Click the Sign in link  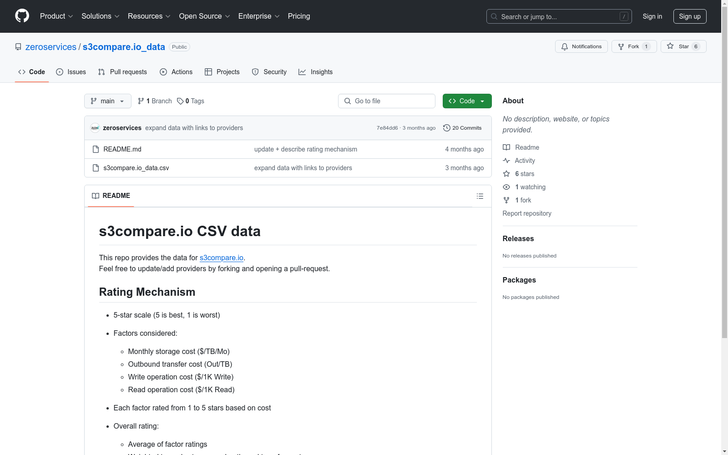(x=652, y=16)
